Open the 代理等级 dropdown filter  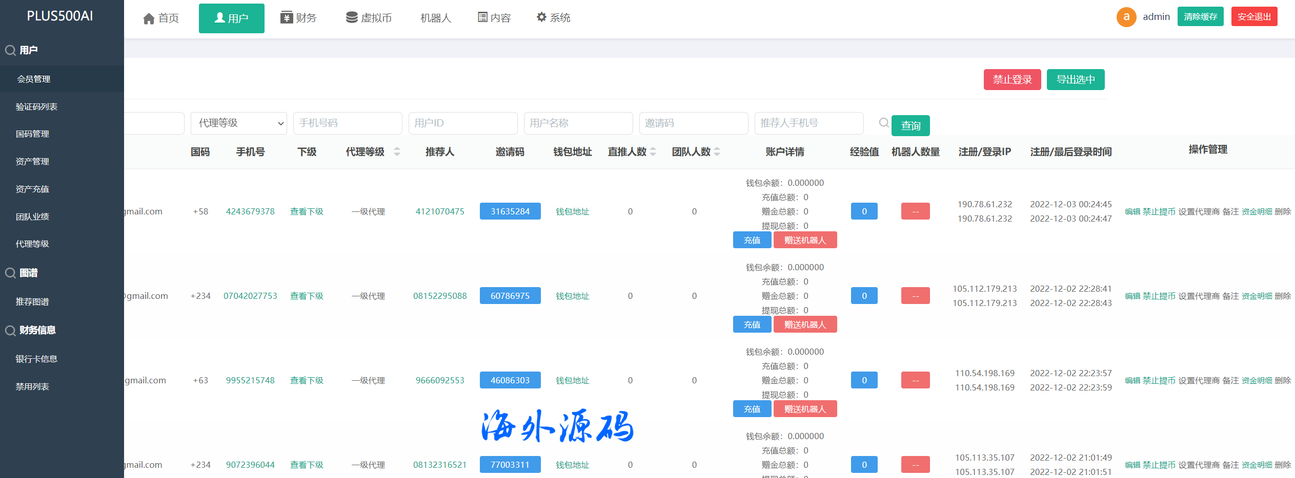point(239,123)
